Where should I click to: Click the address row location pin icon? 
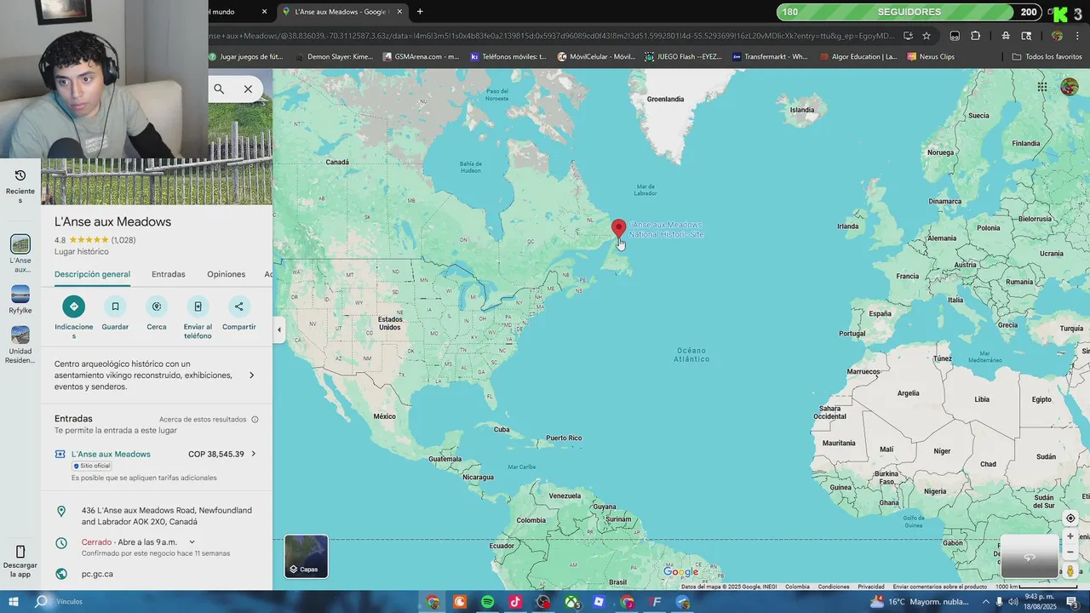point(61,511)
